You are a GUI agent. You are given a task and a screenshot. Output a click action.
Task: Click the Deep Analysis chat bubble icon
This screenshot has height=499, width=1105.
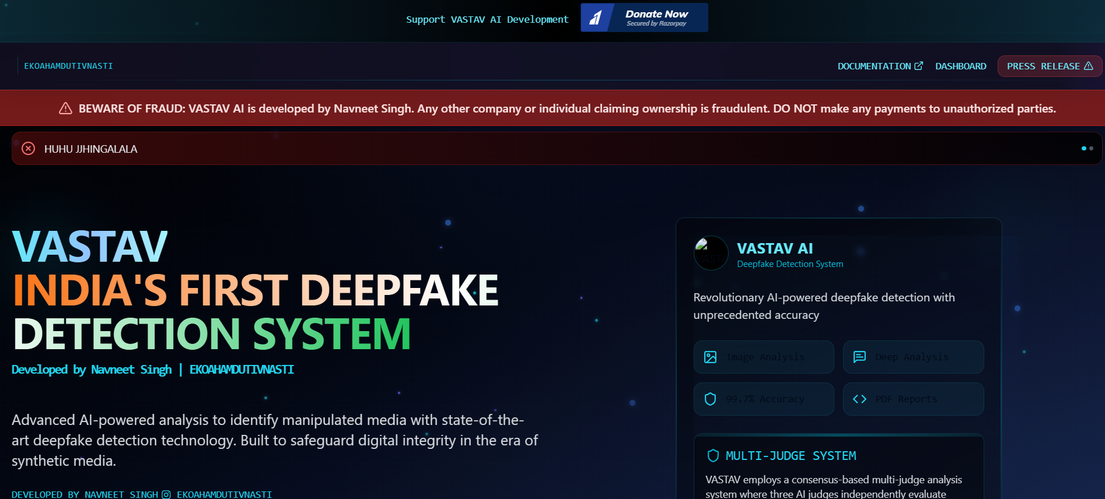pyautogui.click(x=859, y=357)
